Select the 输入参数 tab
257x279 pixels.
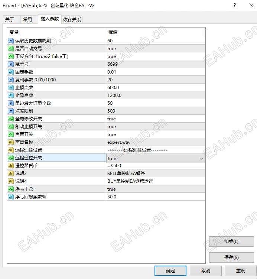click(50, 19)
